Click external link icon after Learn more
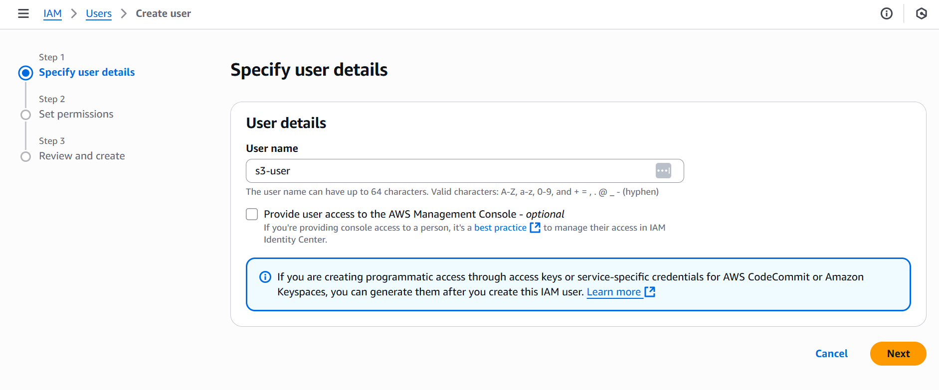 tap(650, 292)
